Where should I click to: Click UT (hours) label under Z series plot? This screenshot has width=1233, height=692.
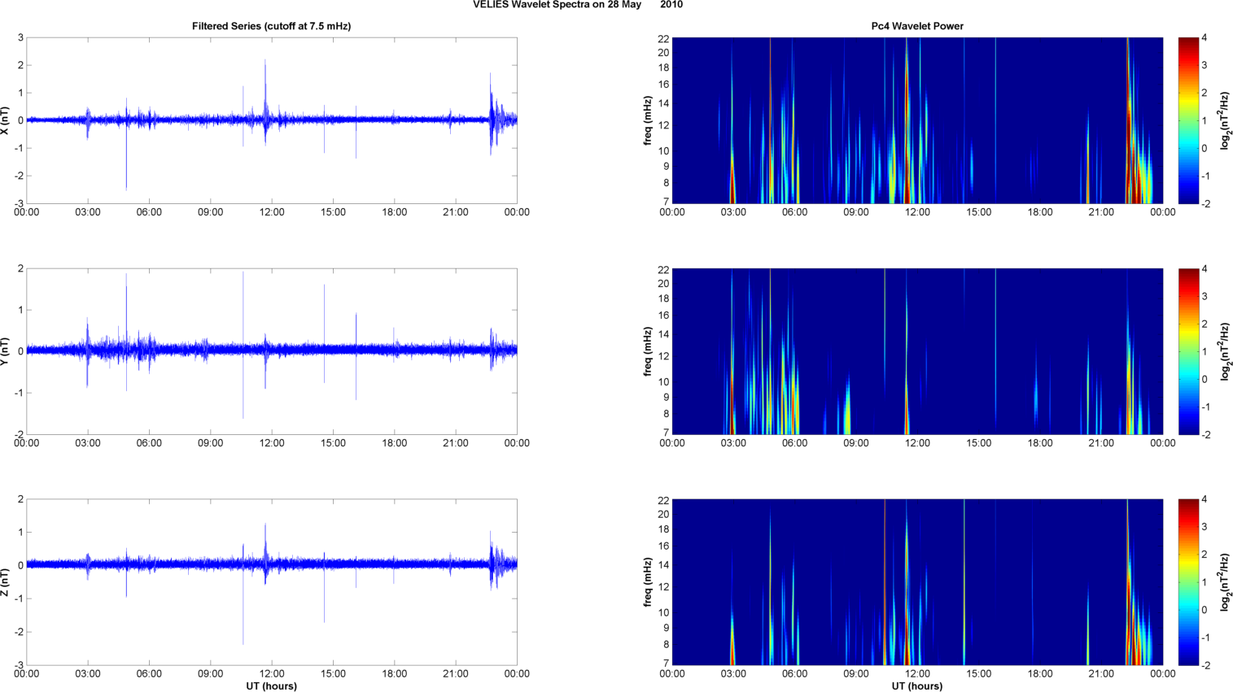[x=271, y=685]
